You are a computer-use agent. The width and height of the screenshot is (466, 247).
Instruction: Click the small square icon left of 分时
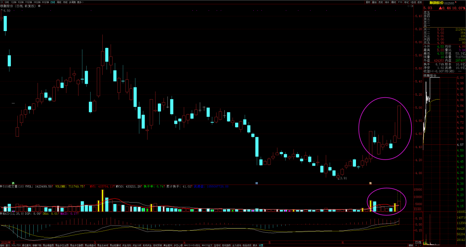point(1,2)
